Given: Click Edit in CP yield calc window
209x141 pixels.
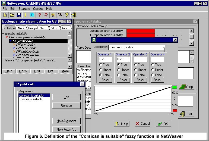Looking at the screenshot, I should [66, 97].
